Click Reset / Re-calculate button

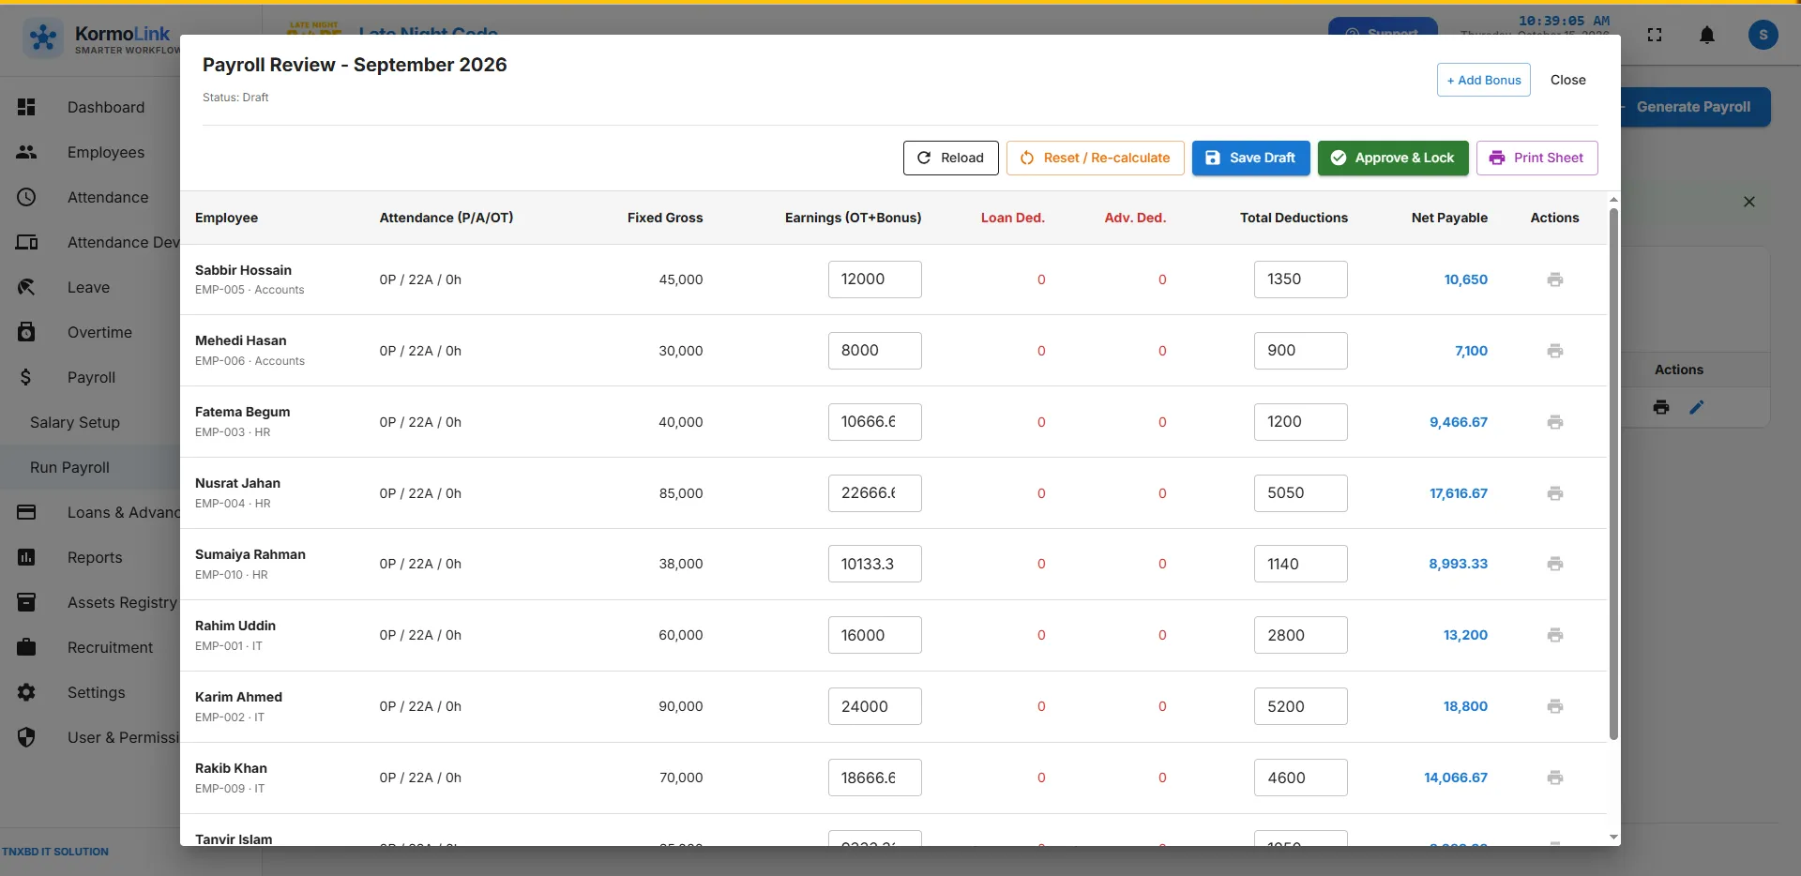click(1095, 158)
